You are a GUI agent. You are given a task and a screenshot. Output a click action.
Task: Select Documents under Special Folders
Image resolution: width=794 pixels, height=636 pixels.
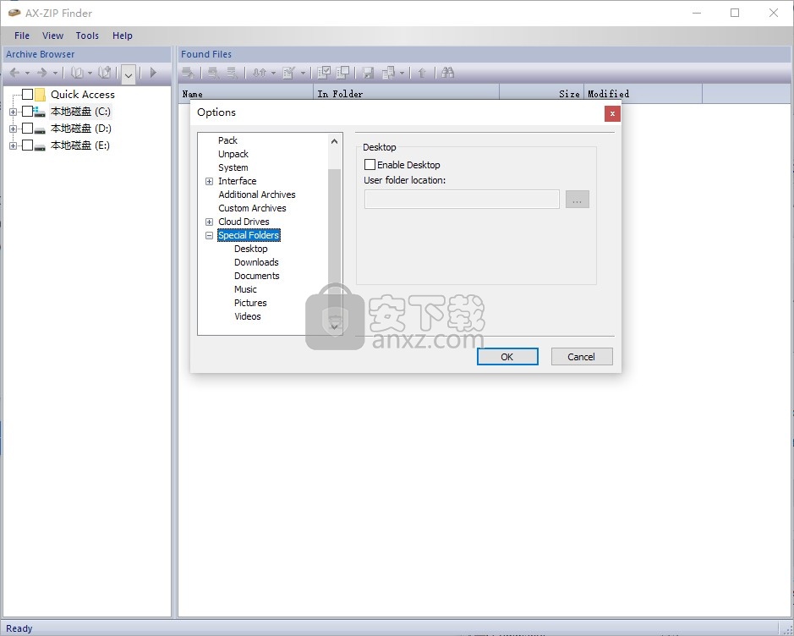tap(257, 276)
